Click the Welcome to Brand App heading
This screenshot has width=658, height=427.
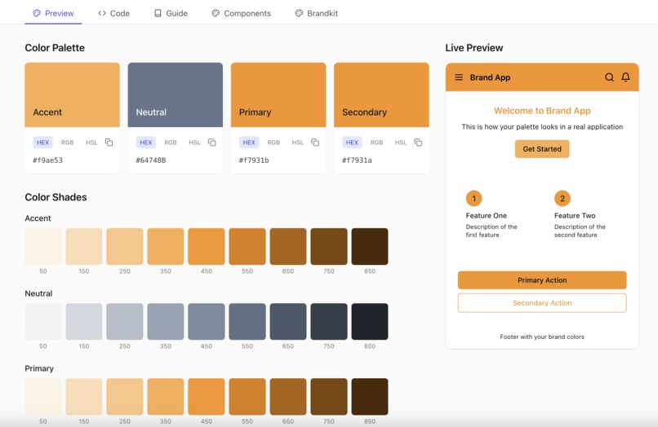pos(542,111)
